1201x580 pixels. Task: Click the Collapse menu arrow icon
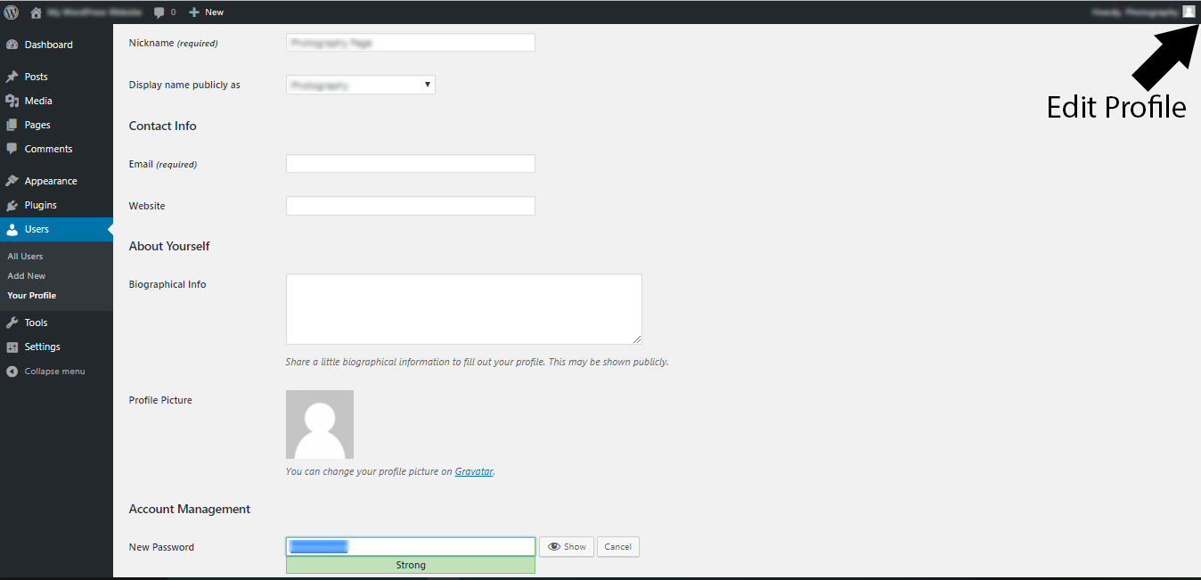(x=12, y=371)
